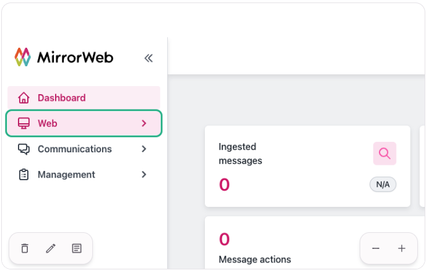
Task: Search ingested messages via magnifier icon
Action: (x=384, y=153)
